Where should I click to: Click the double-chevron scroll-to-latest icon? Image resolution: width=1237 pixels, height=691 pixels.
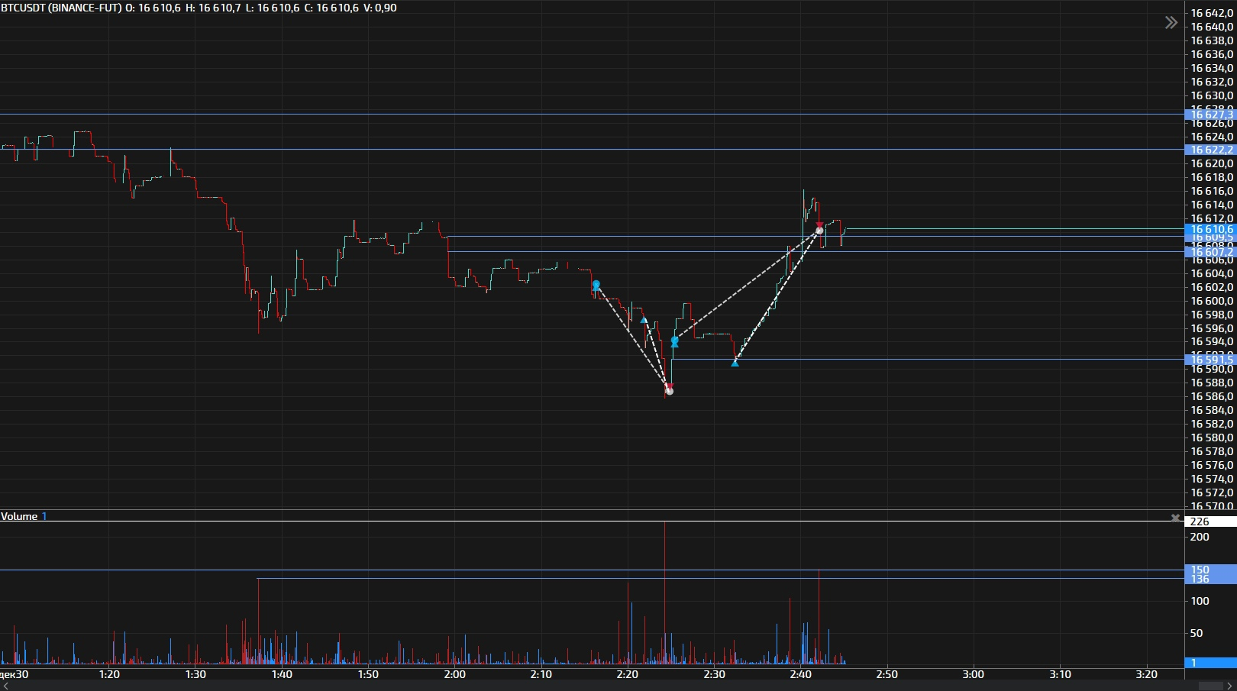pyautogui.click(x=1171, y=23)
